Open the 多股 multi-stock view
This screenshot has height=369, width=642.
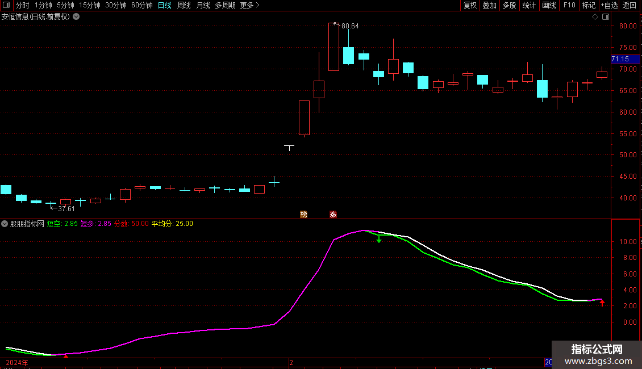coord(509,5)
